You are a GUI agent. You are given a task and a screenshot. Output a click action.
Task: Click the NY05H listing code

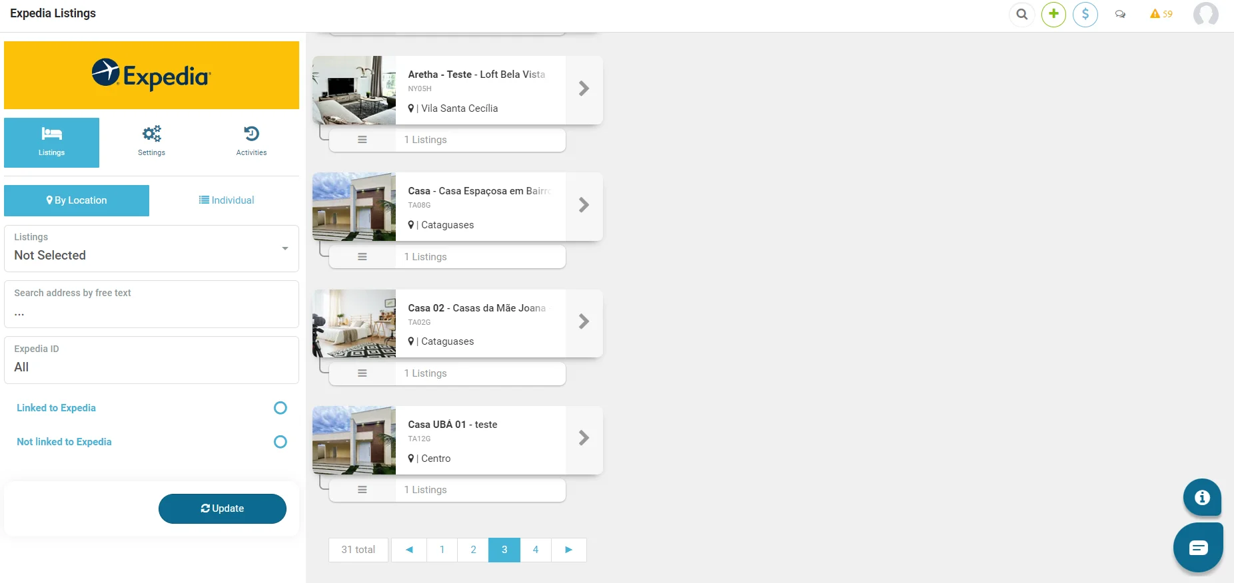[x=420, y=89]
